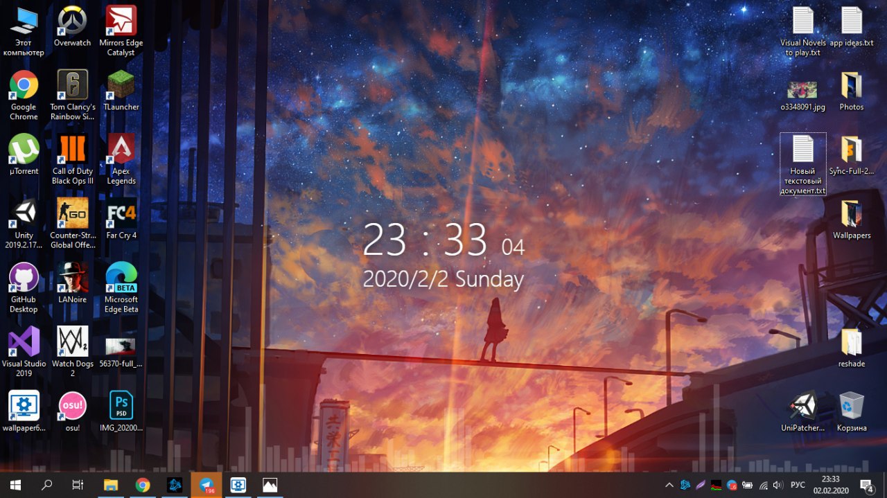Click the Battle.net tray icon
887x498 pixels.
point(685,485)
